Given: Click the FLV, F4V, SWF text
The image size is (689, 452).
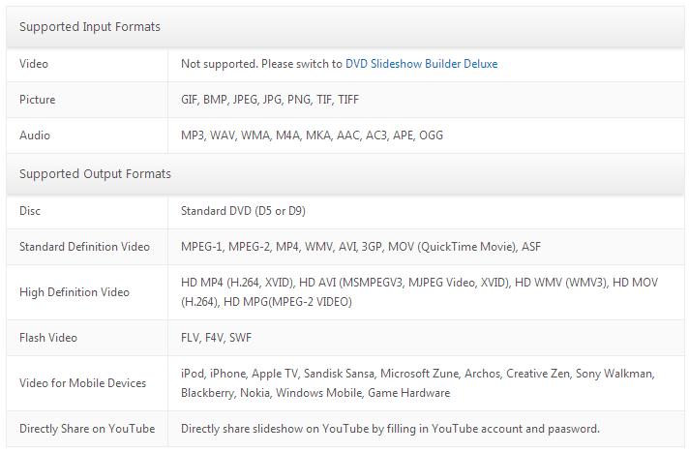Looking at the screenshot, I should (x=216, y=338).
